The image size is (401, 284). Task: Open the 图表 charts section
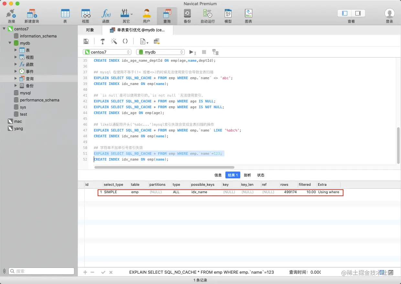(x=248, y=16)
